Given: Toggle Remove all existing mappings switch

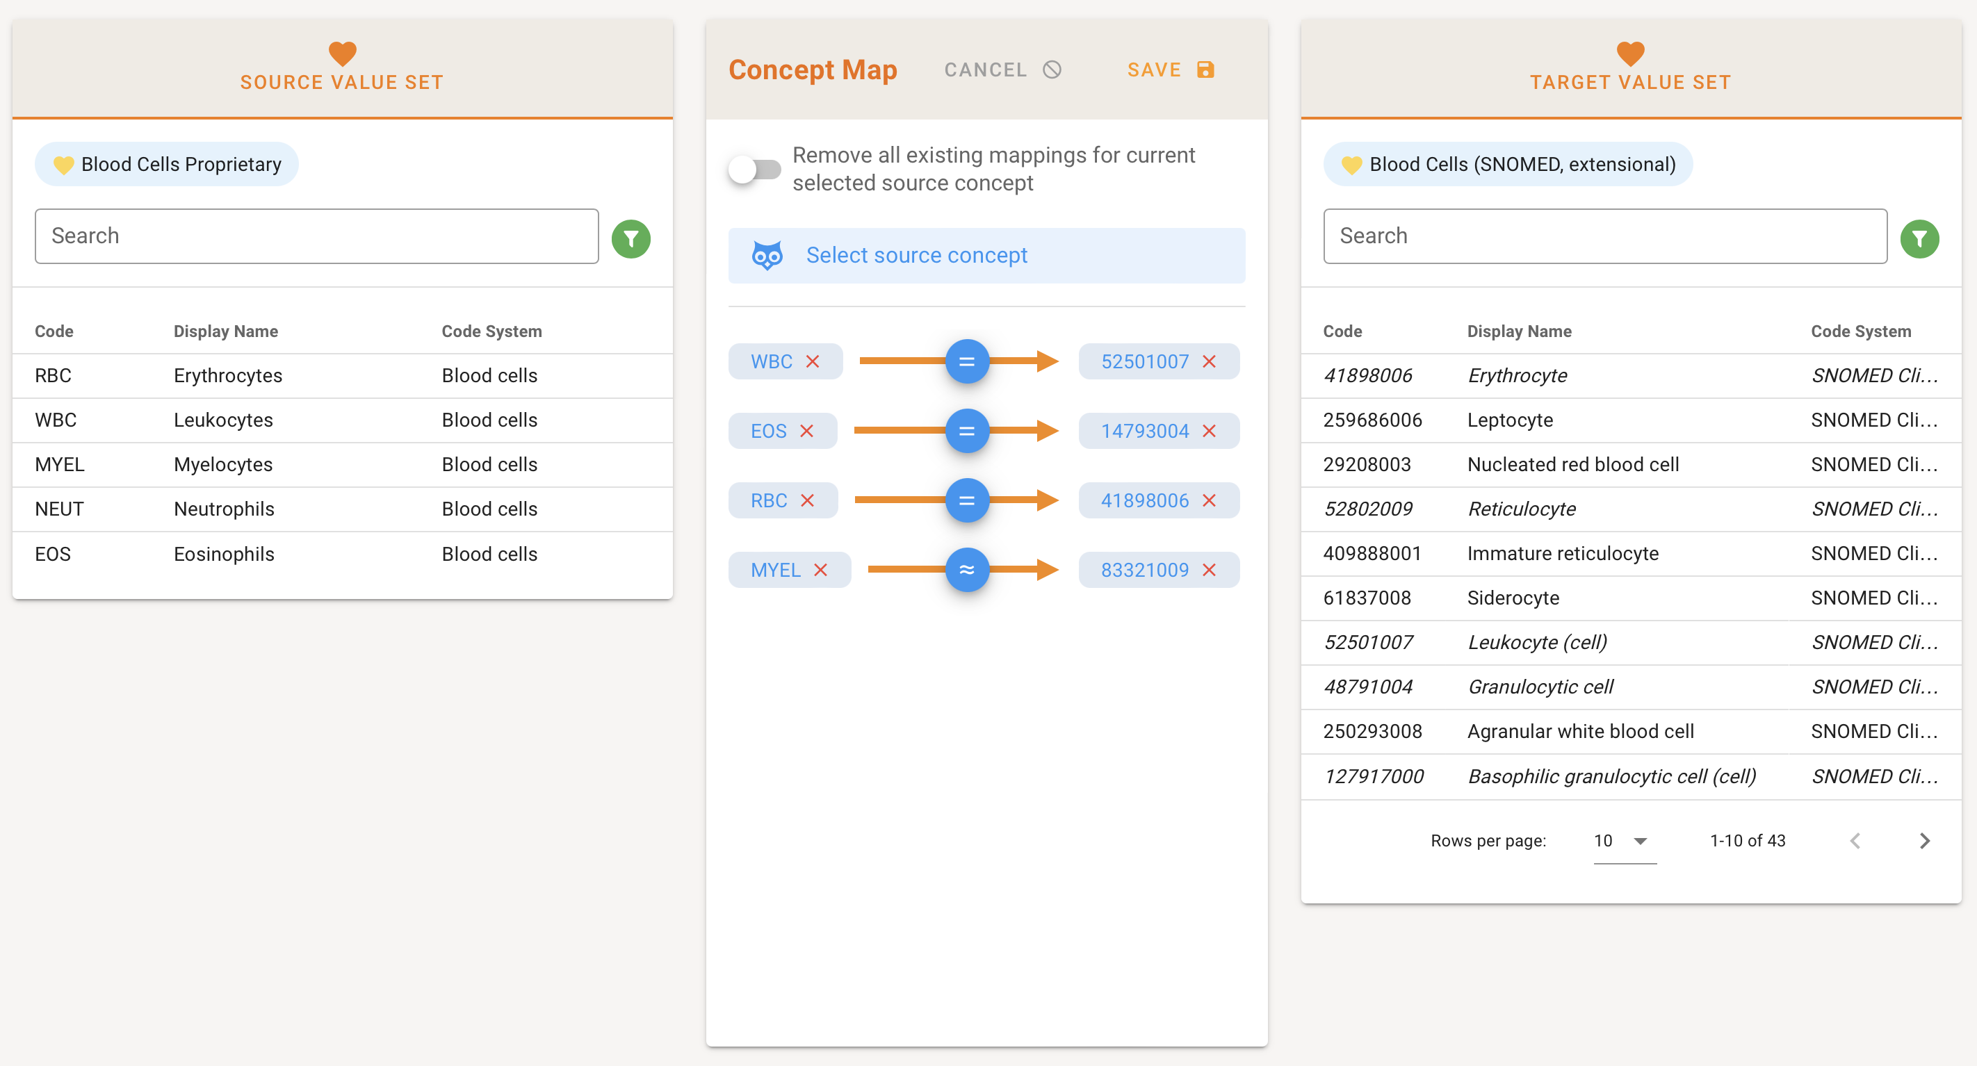Looking at the screenshot, I should 754,169.
